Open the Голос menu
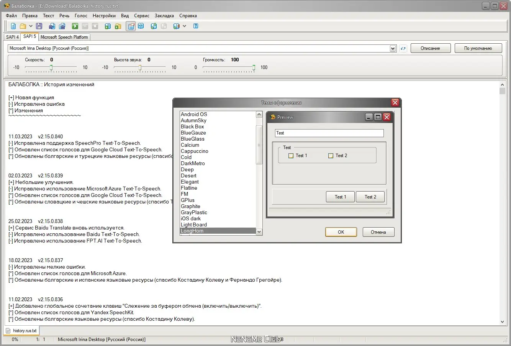 [81, 16]
